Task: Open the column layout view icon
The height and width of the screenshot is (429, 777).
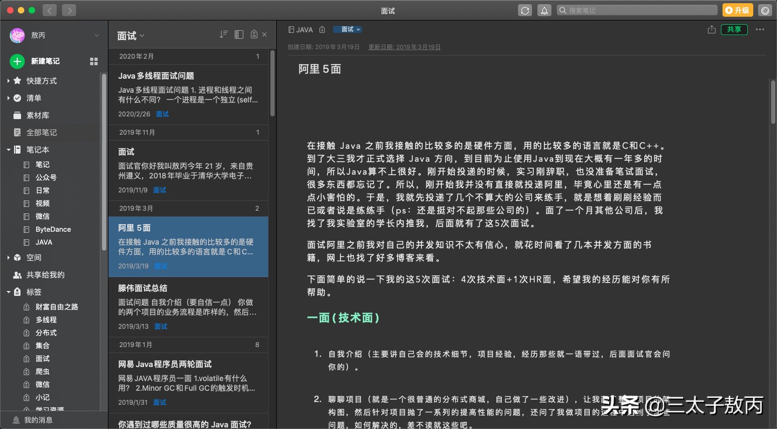Action: [x=238, y=34]
